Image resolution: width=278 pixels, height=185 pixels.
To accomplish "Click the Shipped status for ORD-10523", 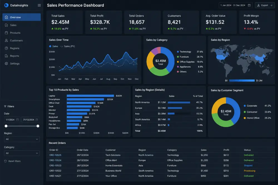I will pyautogui.click(x=248, y=166).
